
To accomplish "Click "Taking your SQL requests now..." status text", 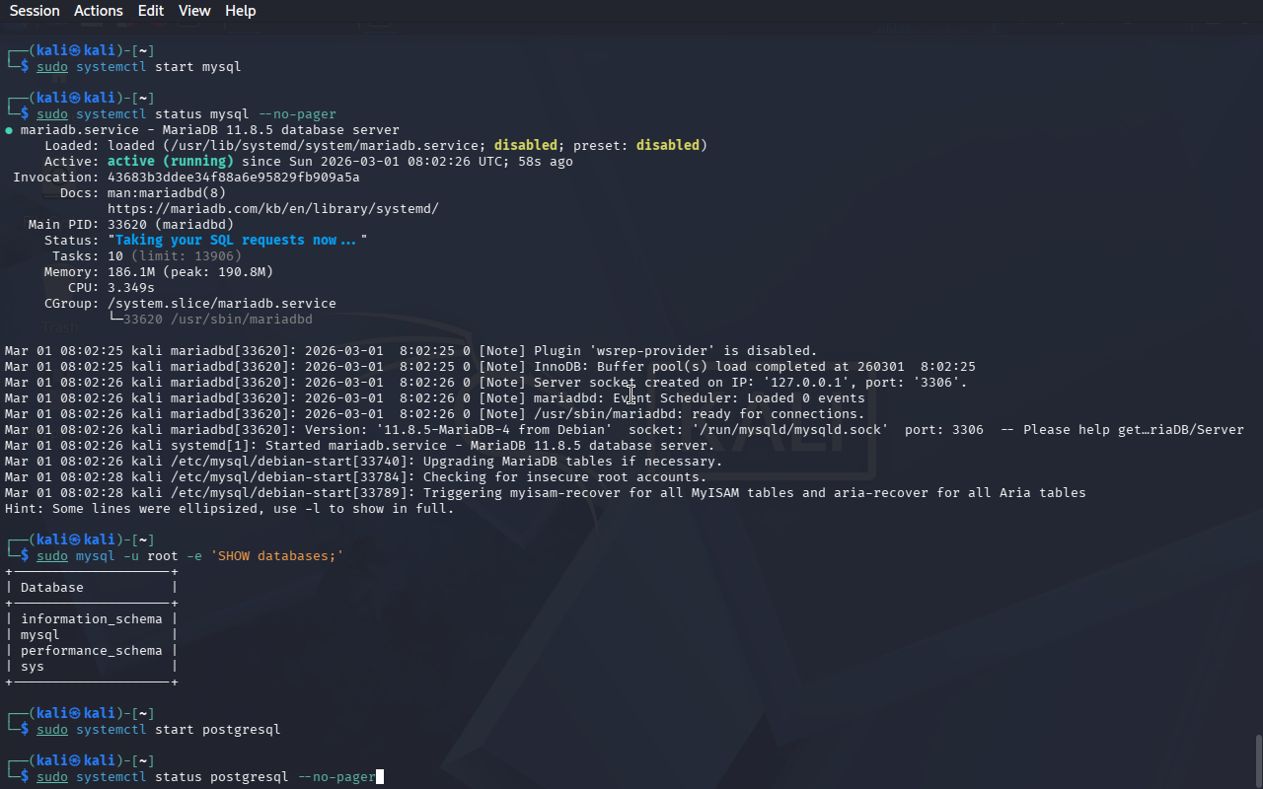I will click(x=237, y=241).
